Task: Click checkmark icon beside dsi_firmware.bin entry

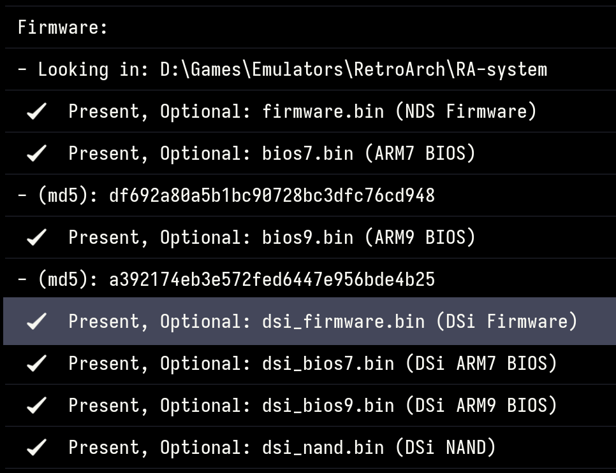Action: click(x=37, y=321)
